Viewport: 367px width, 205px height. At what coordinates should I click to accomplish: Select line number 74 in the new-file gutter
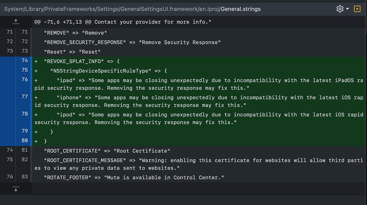pos(25,61)
